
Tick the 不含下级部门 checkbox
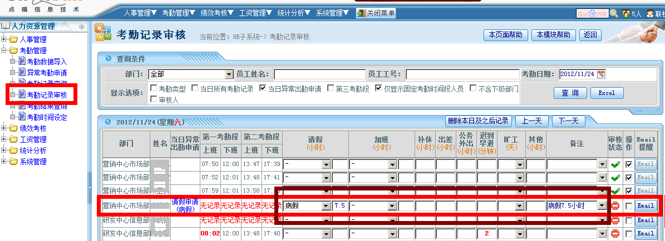pos(473,88)
